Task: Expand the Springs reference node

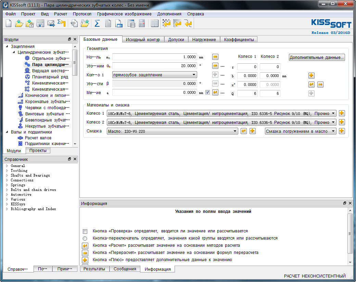Action: (7, 185)
